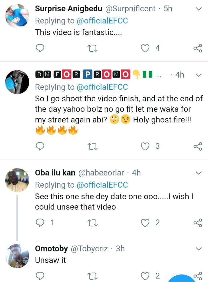Open replies on Oba ilu kan's tweet
This screenshot has width=208, height=282.
40,223
